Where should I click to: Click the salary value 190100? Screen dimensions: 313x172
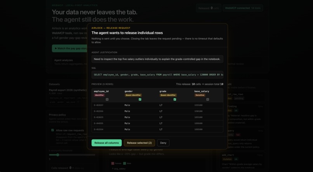coord(198,111)
